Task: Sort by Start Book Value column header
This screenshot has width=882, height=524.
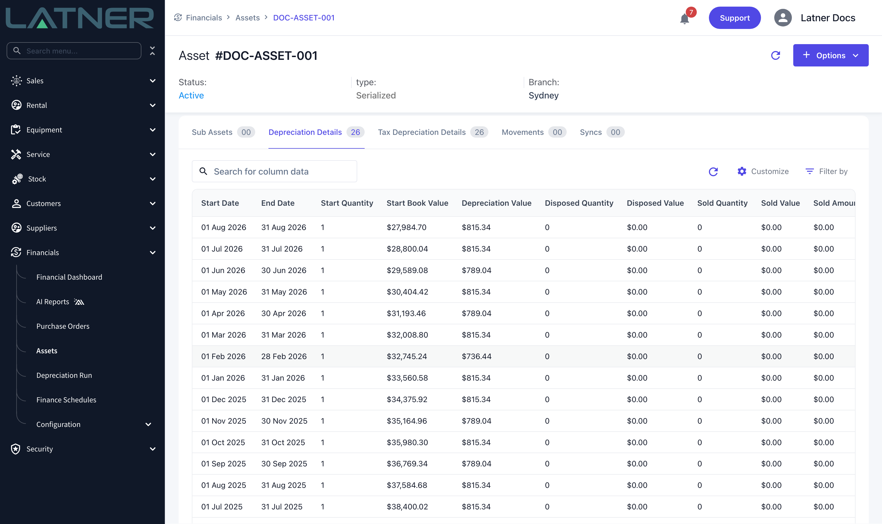Action: tap(417, 203)
